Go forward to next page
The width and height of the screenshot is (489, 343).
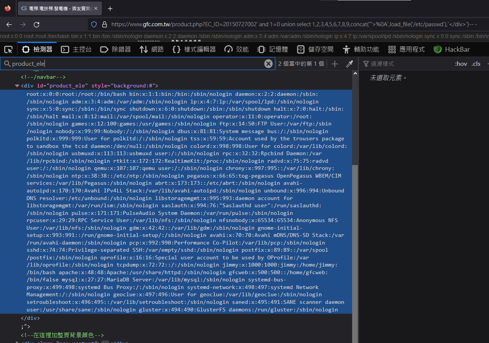coord(23,25)
